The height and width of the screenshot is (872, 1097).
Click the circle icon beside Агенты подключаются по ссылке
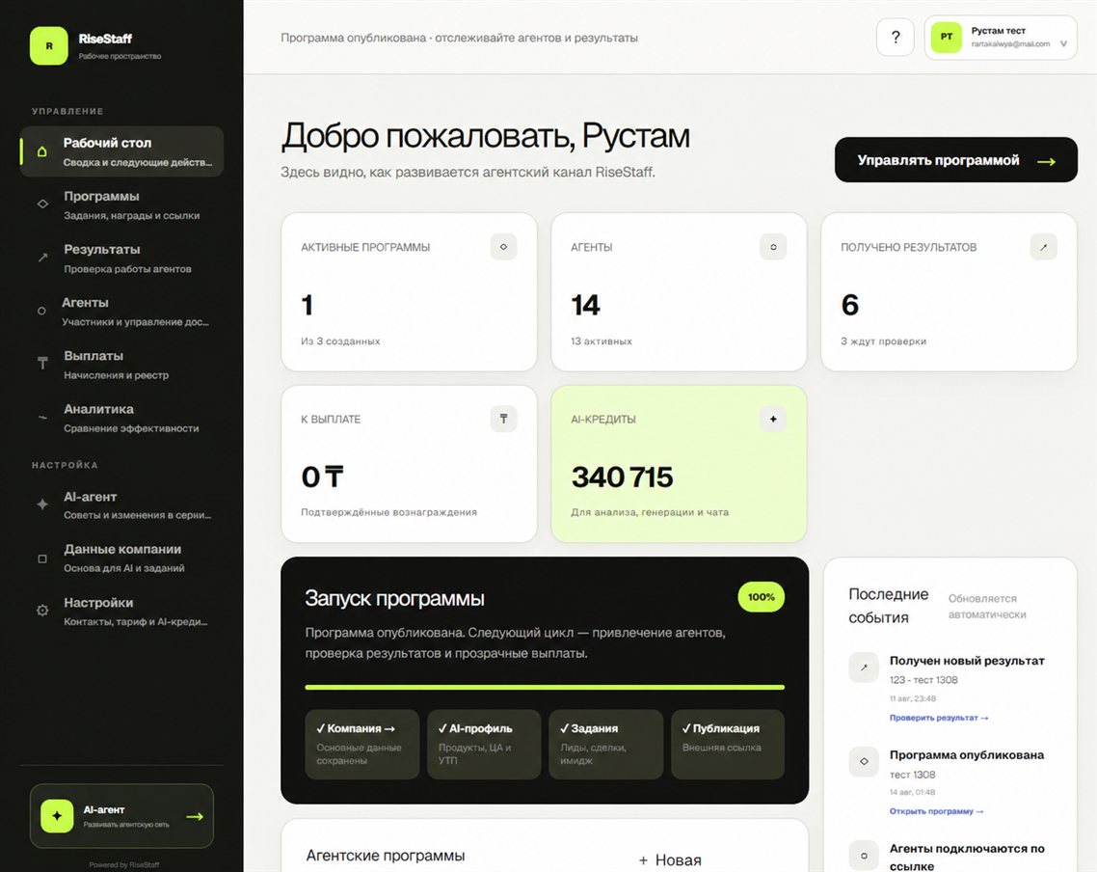pyautogui.click(x=864, y=856)
